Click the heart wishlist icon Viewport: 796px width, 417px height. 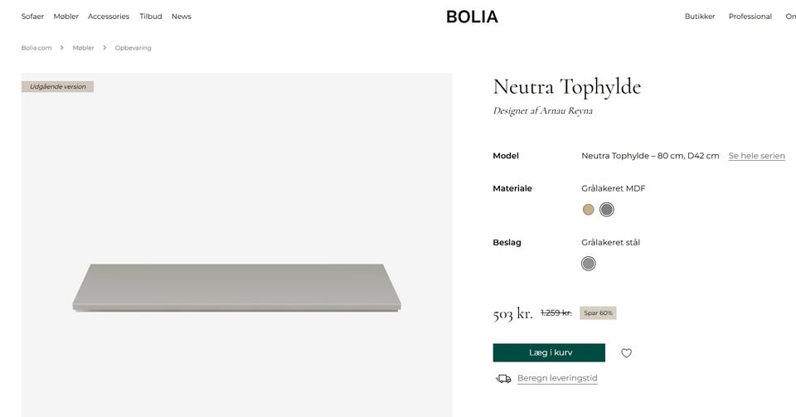[x=626, y=353]
